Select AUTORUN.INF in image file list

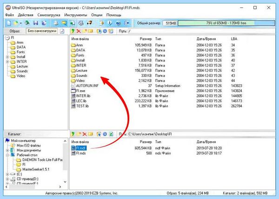coord(87,86)
